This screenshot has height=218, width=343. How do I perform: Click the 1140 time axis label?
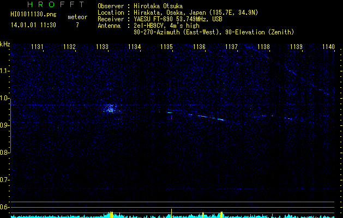coord(329,47)
